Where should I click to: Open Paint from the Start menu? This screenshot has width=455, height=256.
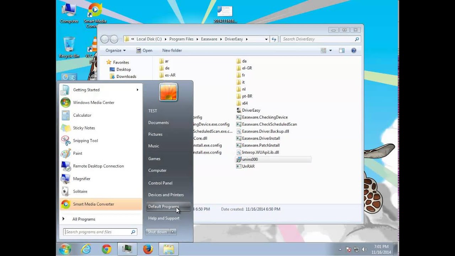click(x=101, y=153)
